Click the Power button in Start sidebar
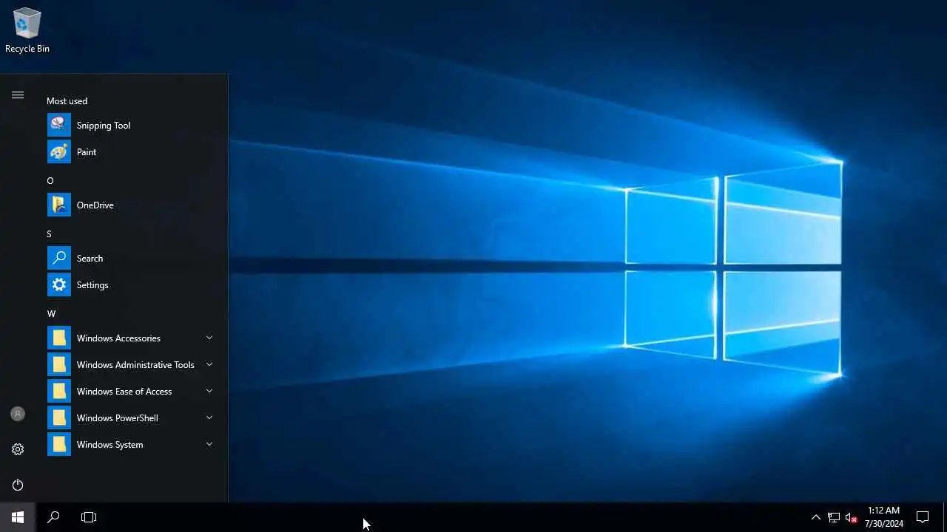The width and height of the screenshot is (947, 532). coord(18,485)
